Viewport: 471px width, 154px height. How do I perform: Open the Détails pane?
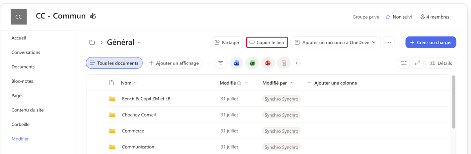[441, 63]
